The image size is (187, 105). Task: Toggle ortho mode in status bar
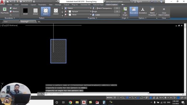pos(124,98)
